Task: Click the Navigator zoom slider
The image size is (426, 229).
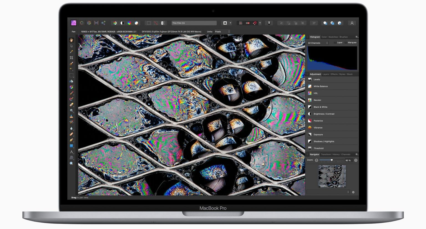Action: [331, 160]
